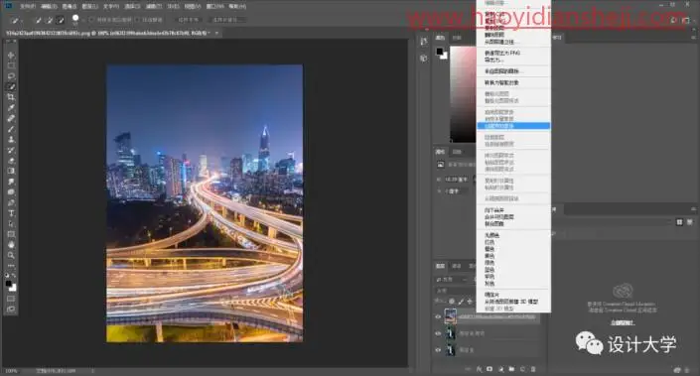Click the 选择主体 button

(x=188, y=20)
